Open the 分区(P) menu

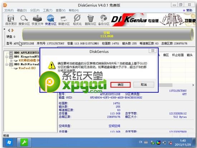tap(35, 10)
